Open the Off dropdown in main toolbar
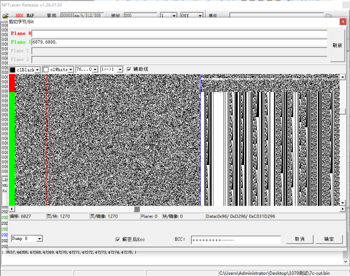The height and width of the screenshot is (276, 350). (x=200, y=15)
